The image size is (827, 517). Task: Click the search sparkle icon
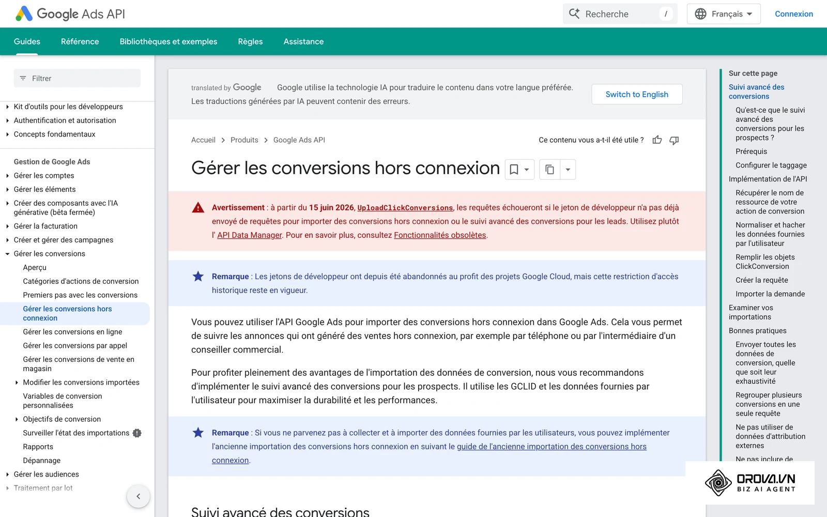574,14
